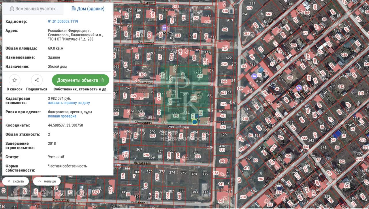Select the ownership value Частная собственность
This screenshot has width=369, height=209.
tap(67, 166)
